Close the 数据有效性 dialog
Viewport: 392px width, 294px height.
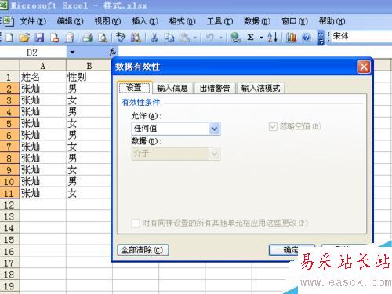(364, 67)
